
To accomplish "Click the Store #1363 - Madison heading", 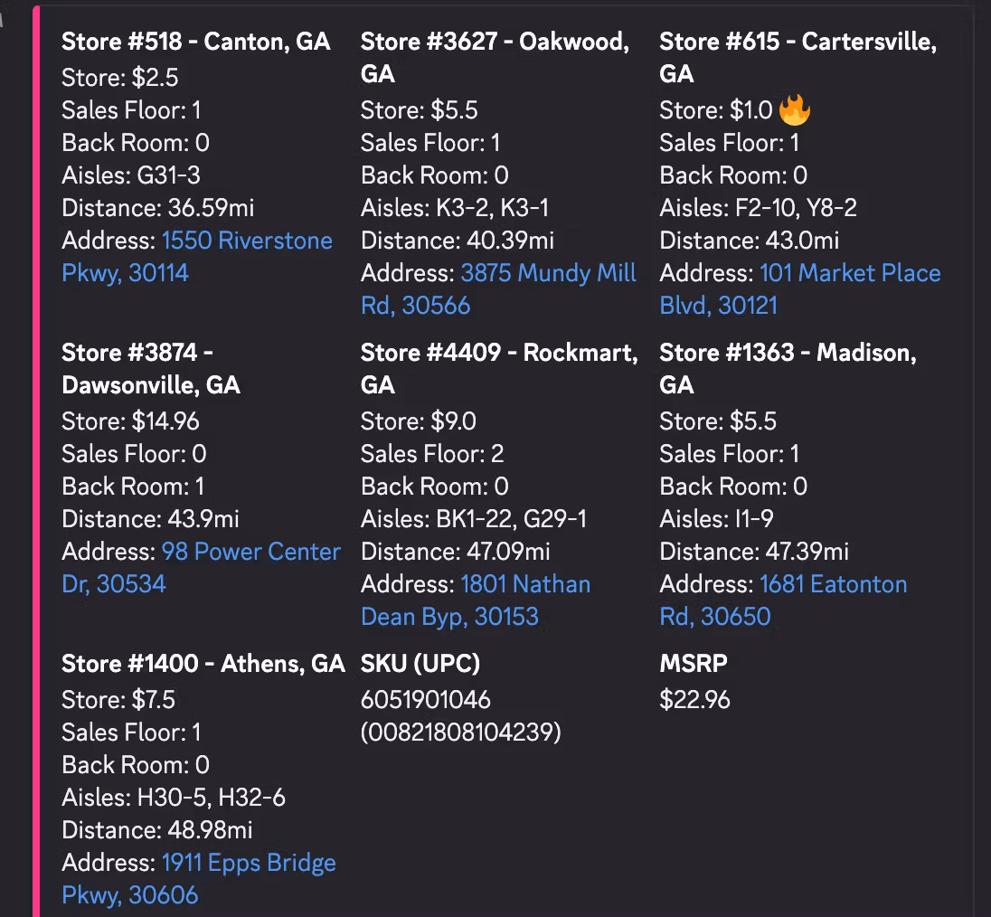I will (x=788, y=353).
